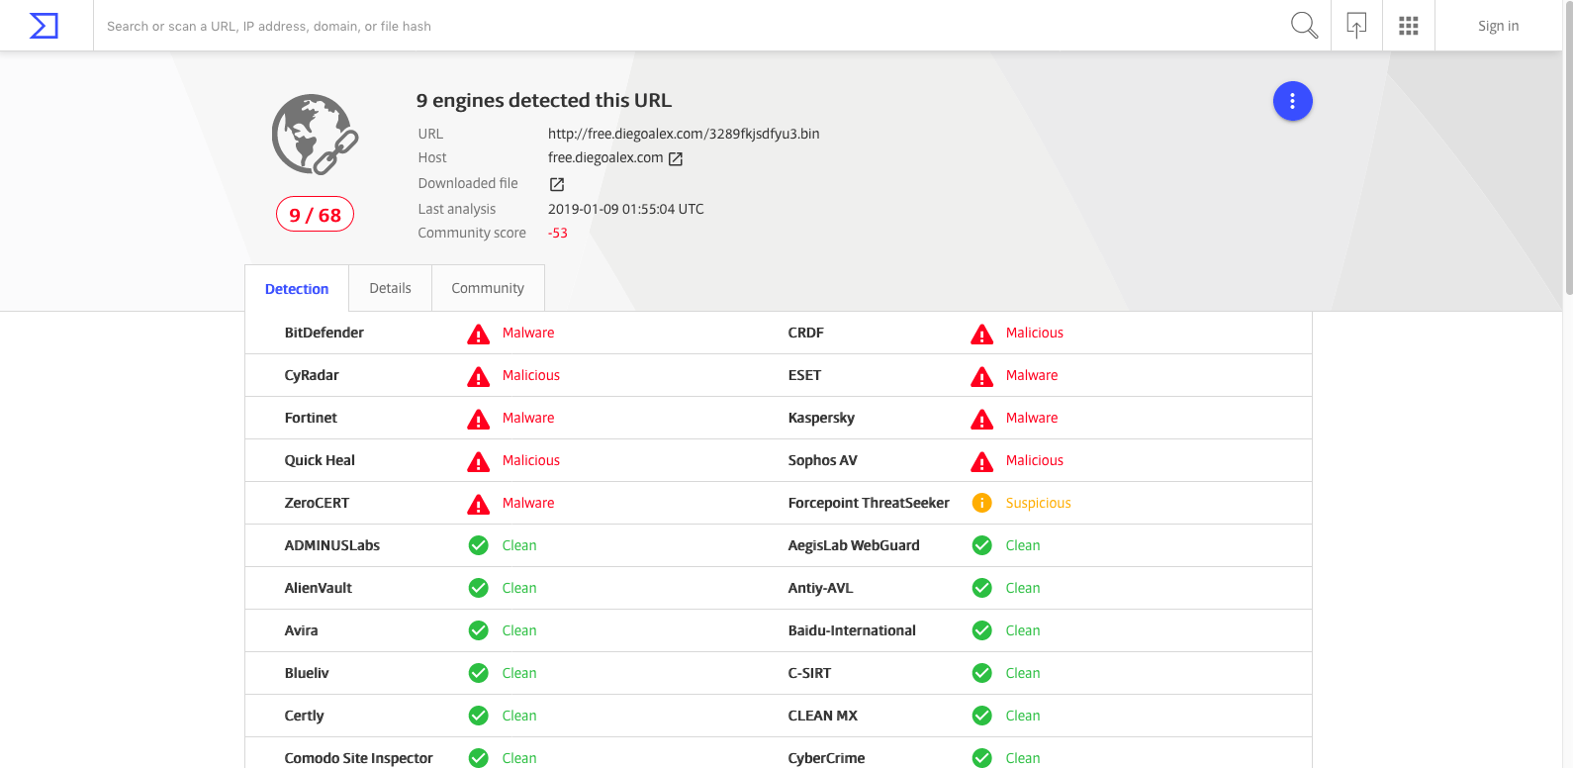Click the green check for Antiy-AVL
The height and width of the screenshot is (768, 1573).
click(982, 588)
